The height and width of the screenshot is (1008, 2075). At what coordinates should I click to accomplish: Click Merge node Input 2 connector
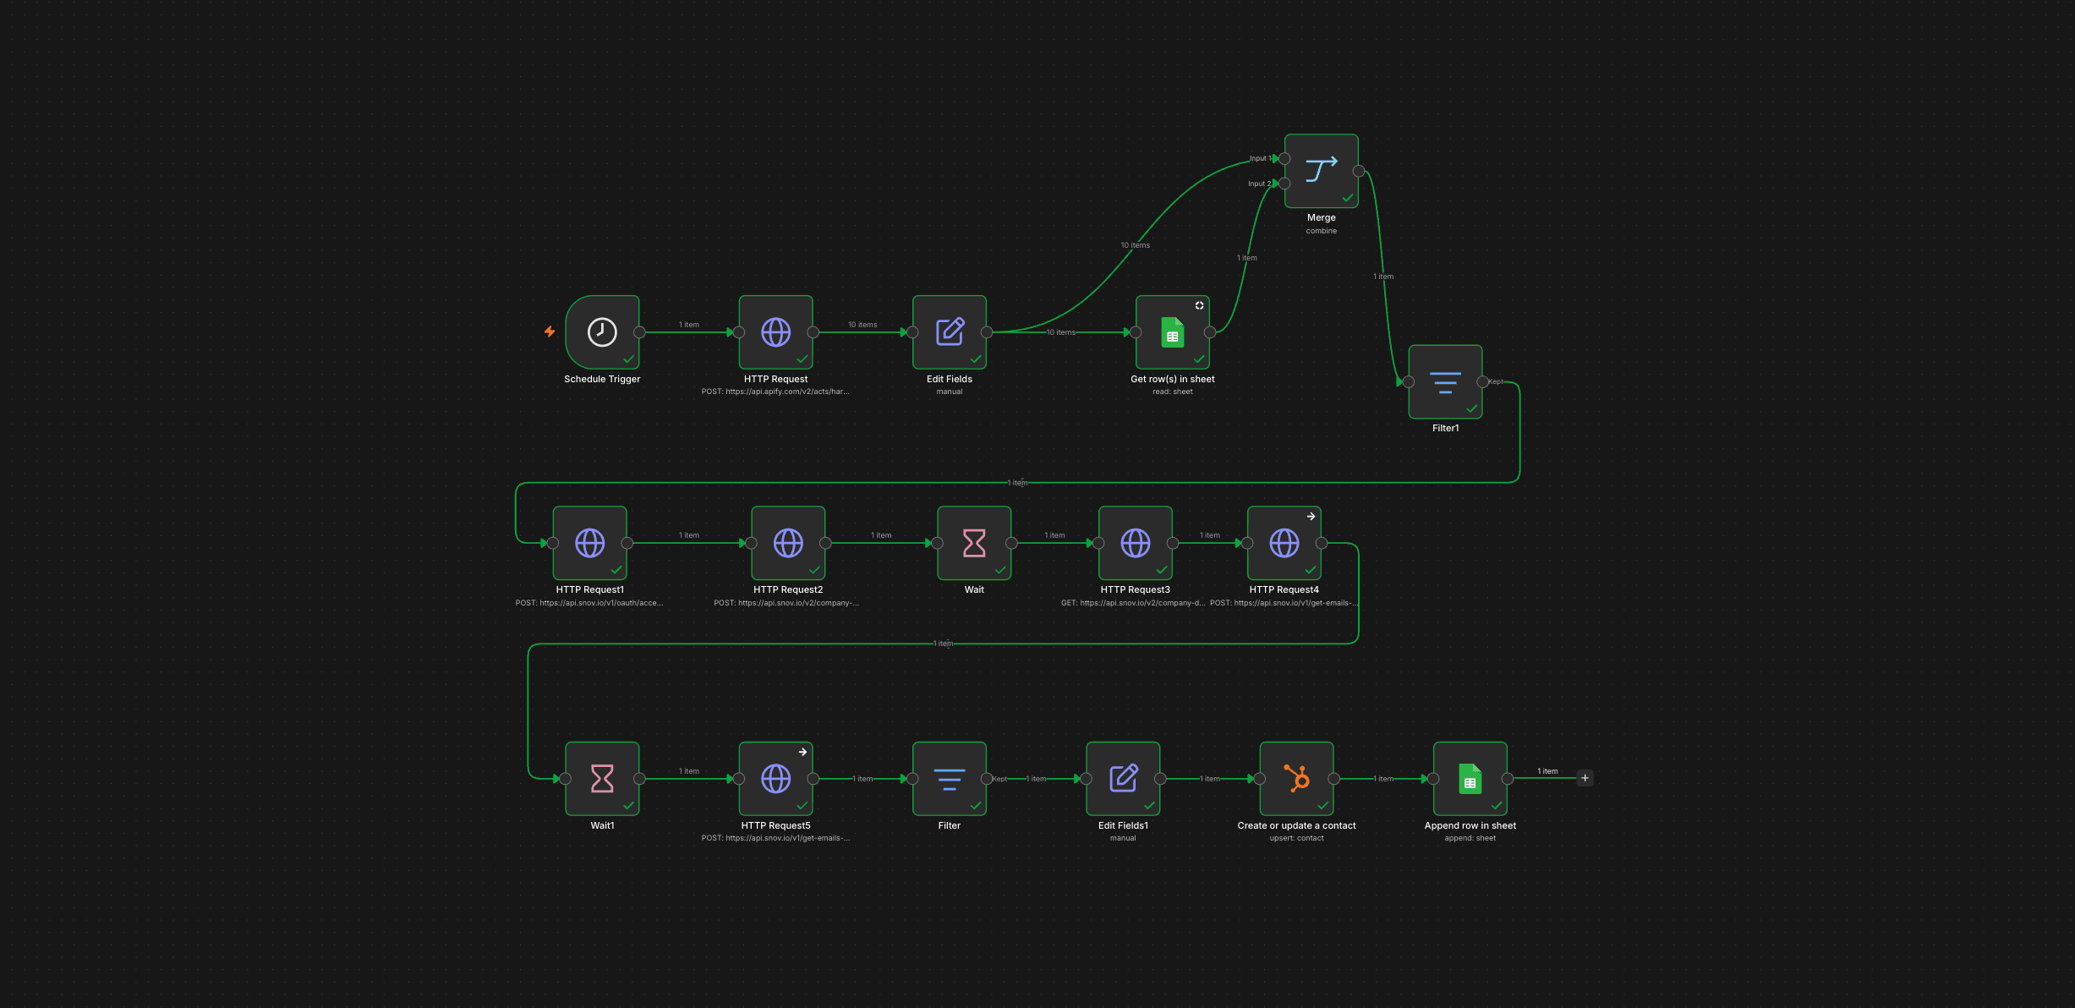pyautogui.click(x=1284, y=184)
